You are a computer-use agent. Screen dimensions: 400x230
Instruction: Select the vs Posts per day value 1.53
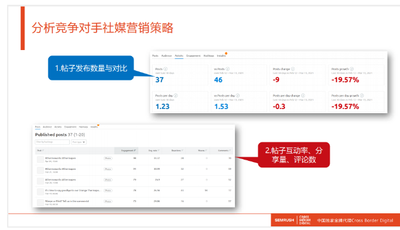click(x=221, y=107)
